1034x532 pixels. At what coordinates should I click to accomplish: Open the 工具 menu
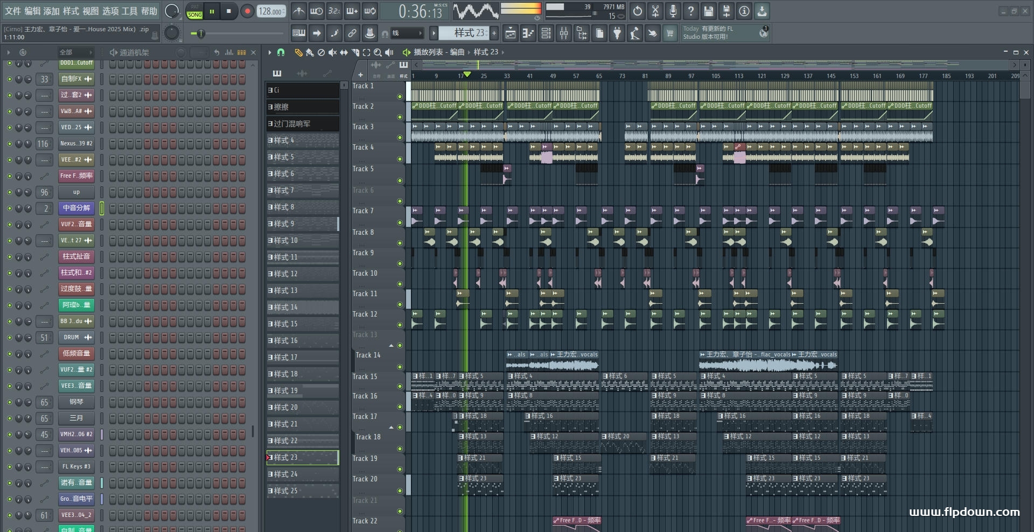click(x=129, y=11)
